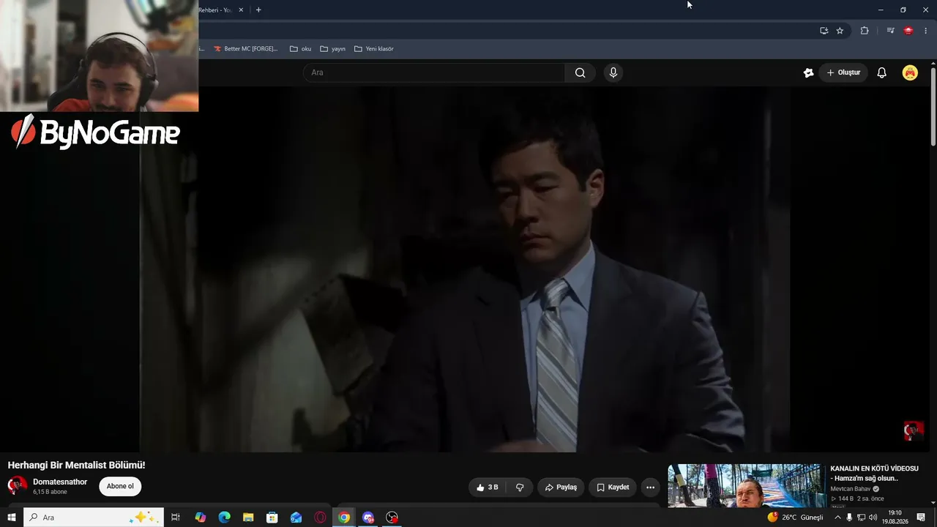
Task: Open OBS Studio from the taskbar
Action: point(392,517)
